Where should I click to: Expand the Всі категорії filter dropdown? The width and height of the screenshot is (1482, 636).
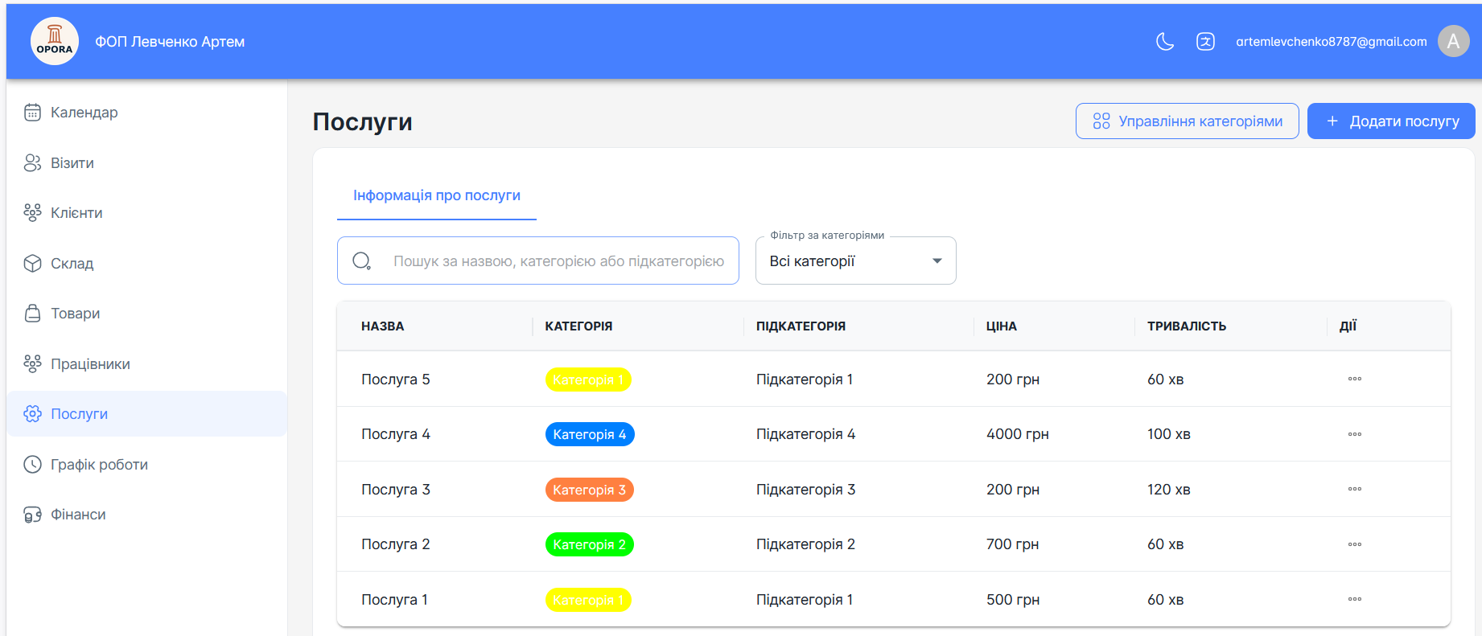pyautogui.click(x=856, y=261)
